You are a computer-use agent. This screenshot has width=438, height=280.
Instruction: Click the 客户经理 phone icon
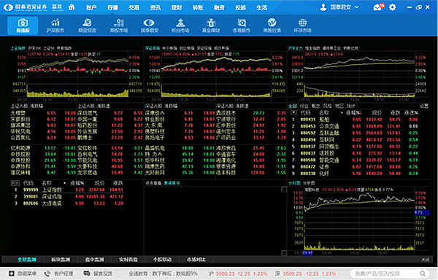pos(47,273)
